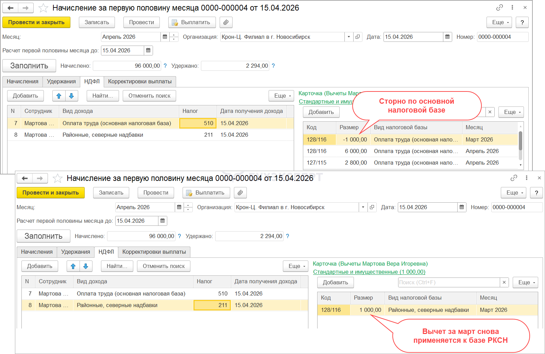
Task: Focus the Поиск (Ctrl+F) search field
Action: click(449, 282)
